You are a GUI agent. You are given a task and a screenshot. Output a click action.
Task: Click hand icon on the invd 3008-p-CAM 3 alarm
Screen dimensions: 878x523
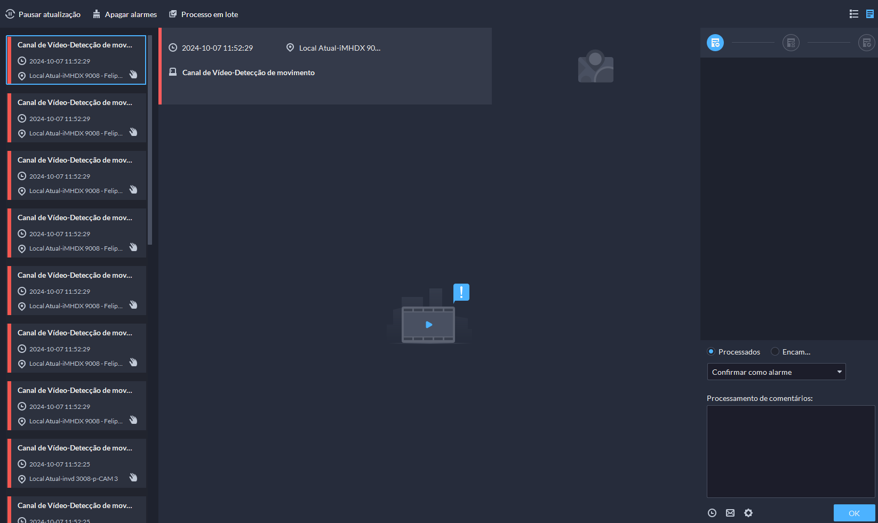133,478
